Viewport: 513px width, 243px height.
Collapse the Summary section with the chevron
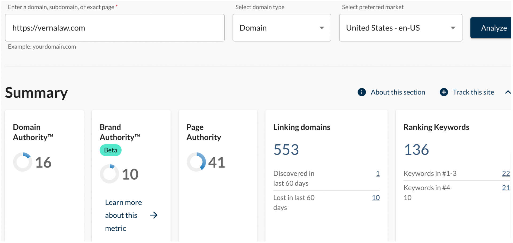[x=508, y=92]
